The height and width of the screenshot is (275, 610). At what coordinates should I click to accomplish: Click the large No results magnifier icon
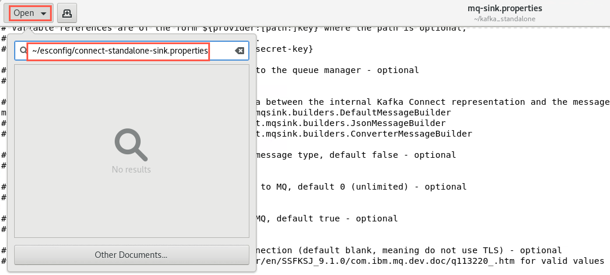[x=131, y=144]
